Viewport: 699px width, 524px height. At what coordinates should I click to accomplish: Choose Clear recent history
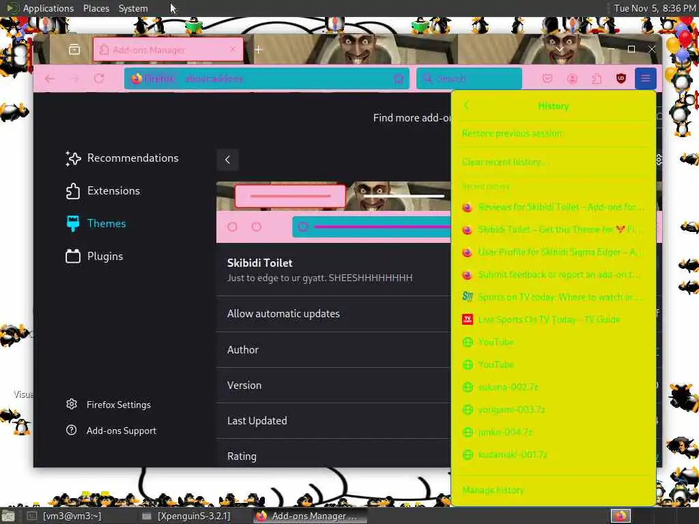553,162
